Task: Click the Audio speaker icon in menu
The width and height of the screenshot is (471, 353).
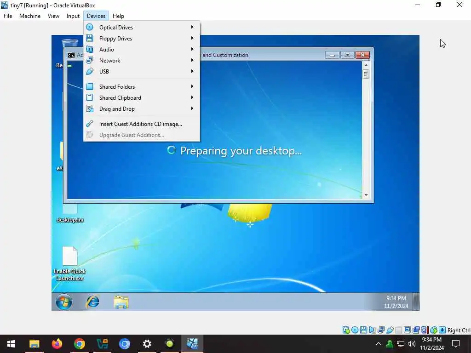Action: click(90, 49)
